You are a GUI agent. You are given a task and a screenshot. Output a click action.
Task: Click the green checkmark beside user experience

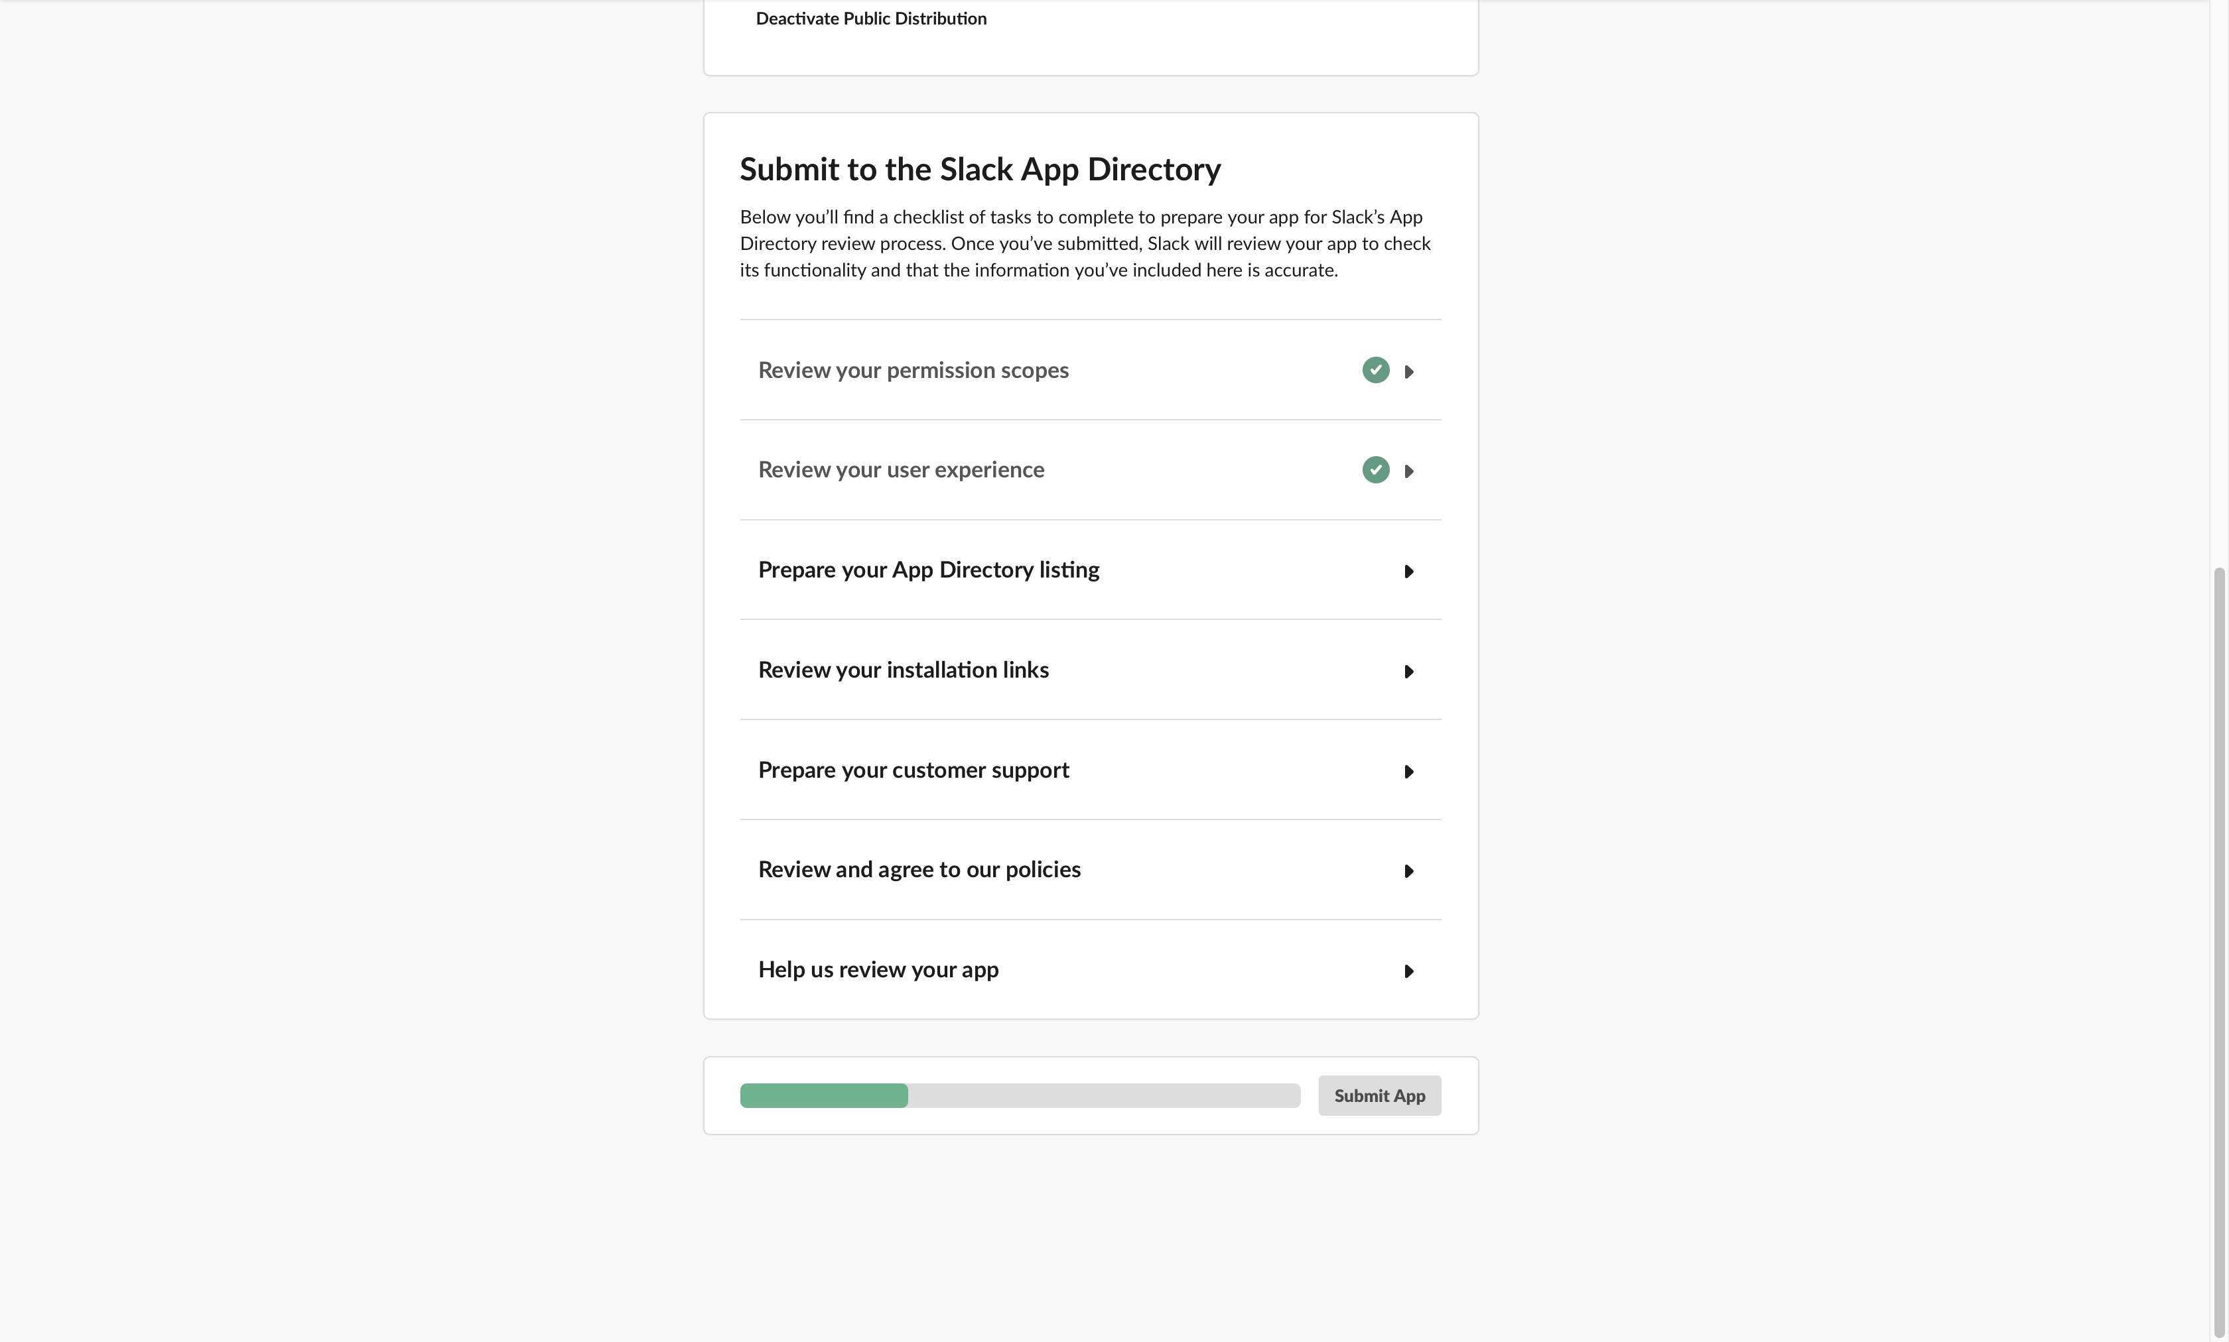(1375, 470)
